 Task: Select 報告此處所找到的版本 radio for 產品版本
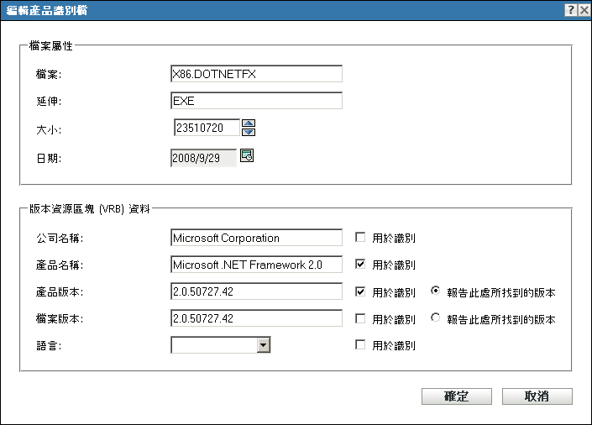point(435,292)
